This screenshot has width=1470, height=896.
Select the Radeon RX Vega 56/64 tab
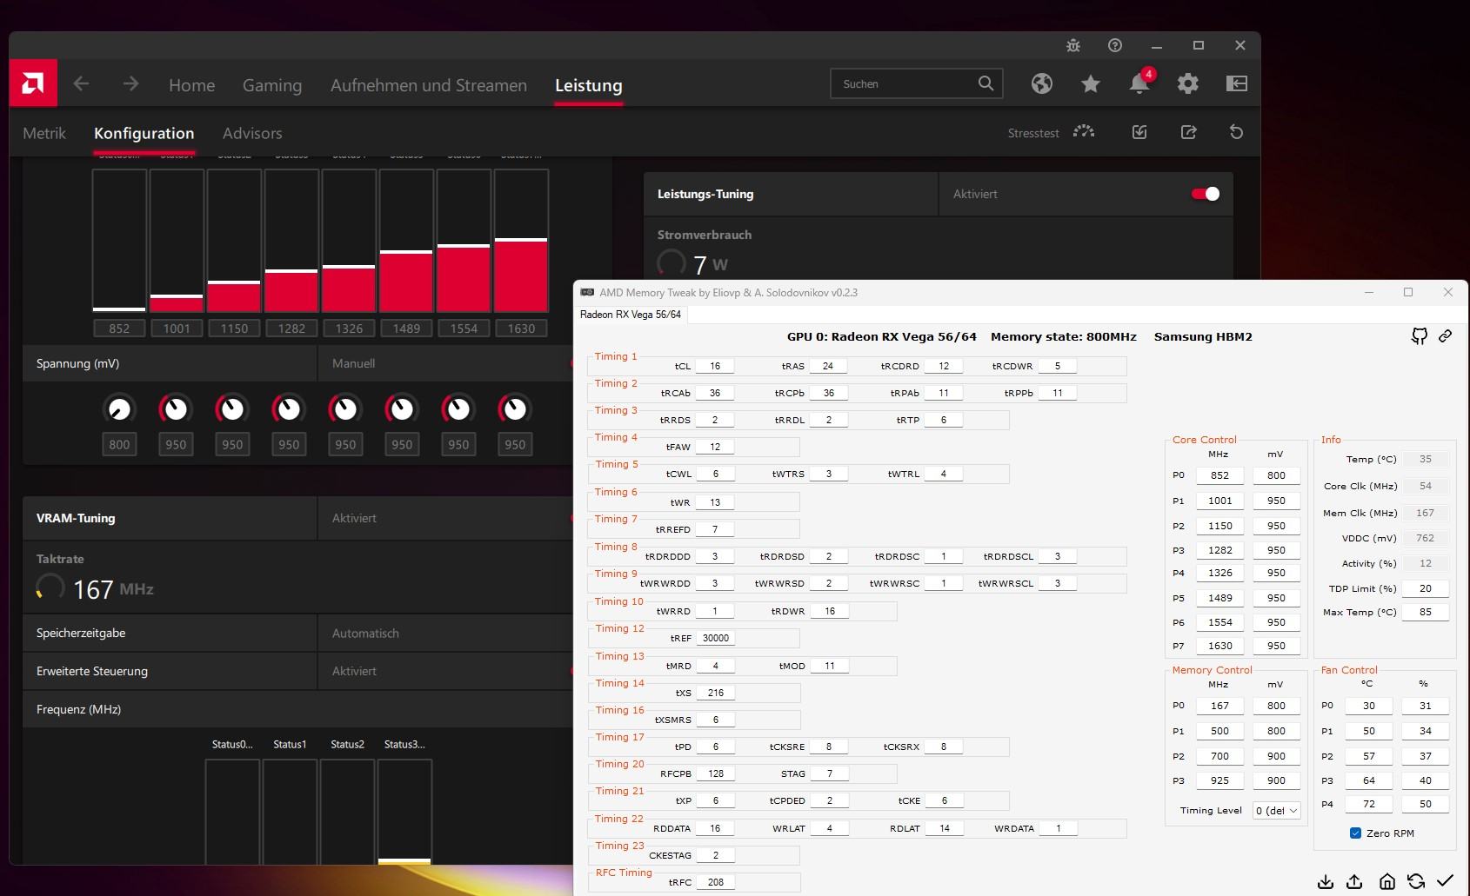point(631,315)
